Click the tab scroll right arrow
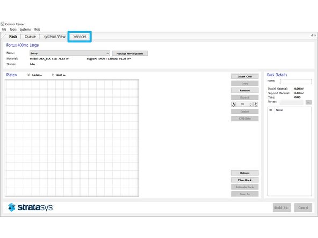Viewport: 318px width, 238px height. (315, 35)
